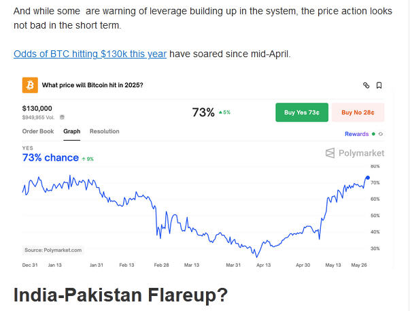
Task: Copy the market link icon
Action: pyautogui.click(x=366, y=86)
